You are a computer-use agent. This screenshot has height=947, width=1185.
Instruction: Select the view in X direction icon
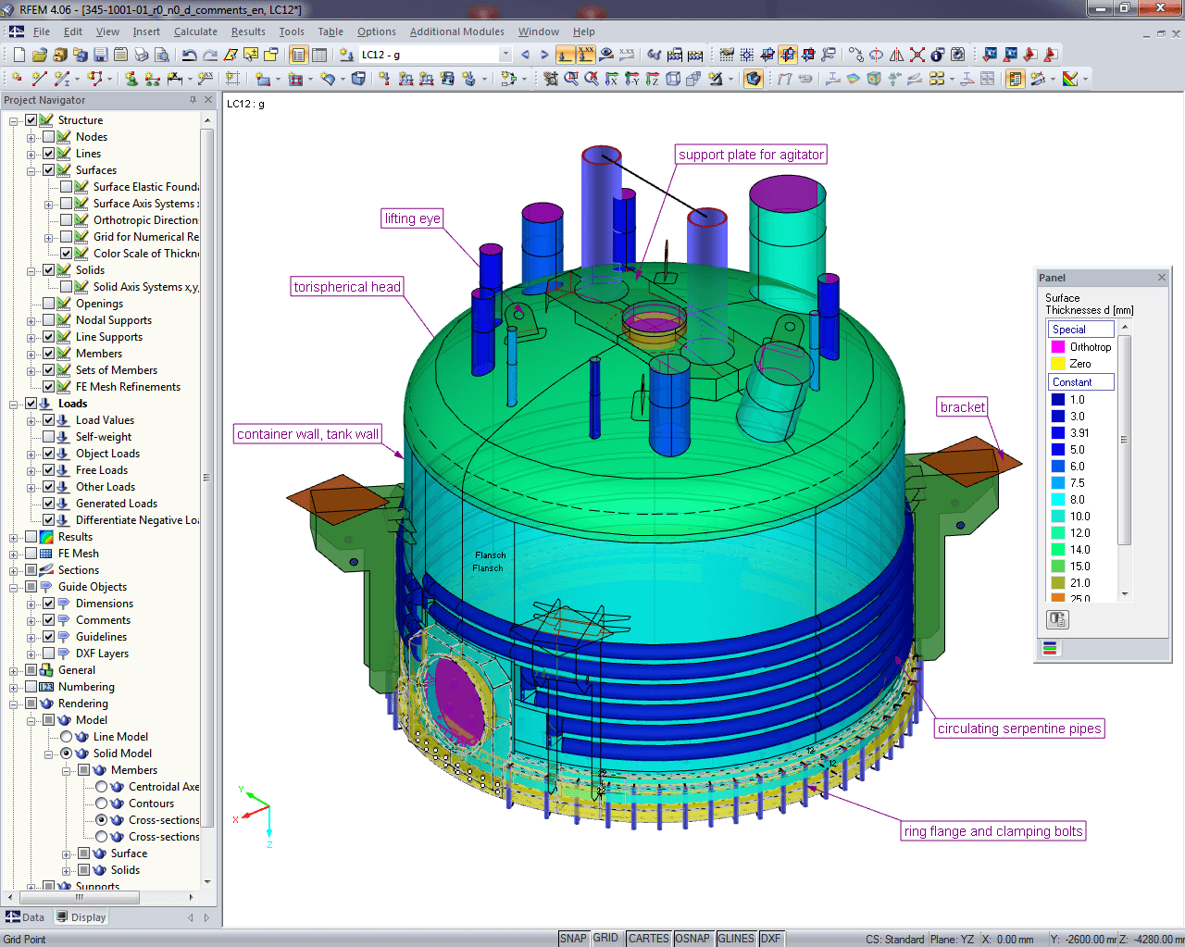coord(611,79)
